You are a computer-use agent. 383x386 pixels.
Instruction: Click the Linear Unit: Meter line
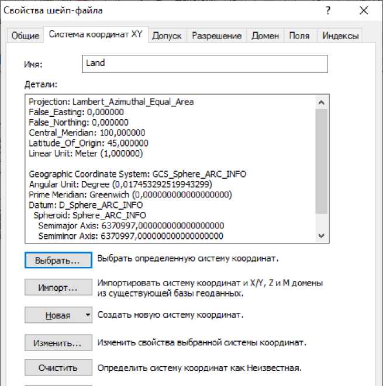(86, 154)
